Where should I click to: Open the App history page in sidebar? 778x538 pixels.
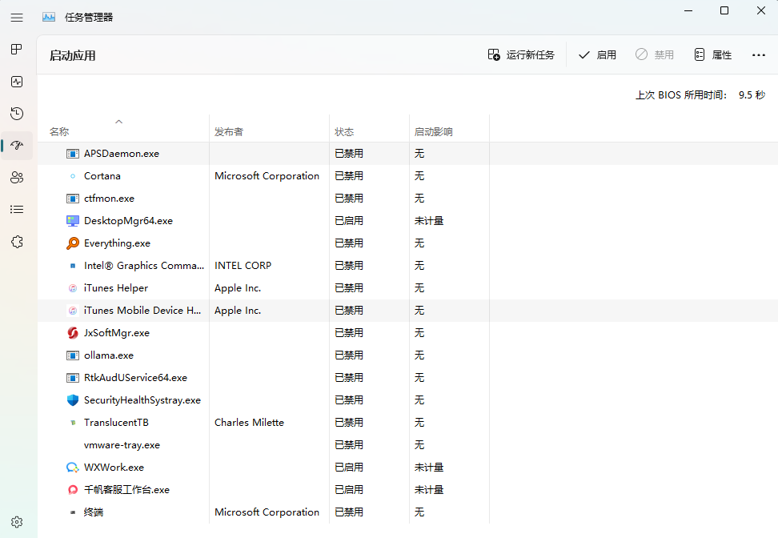[x=17, y=114]
